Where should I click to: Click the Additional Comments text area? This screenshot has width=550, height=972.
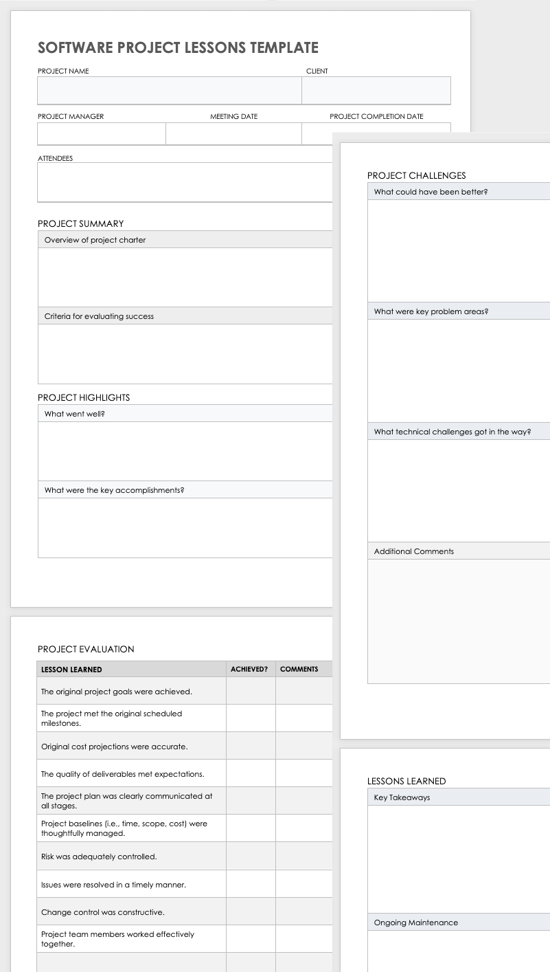pos(458,621)
